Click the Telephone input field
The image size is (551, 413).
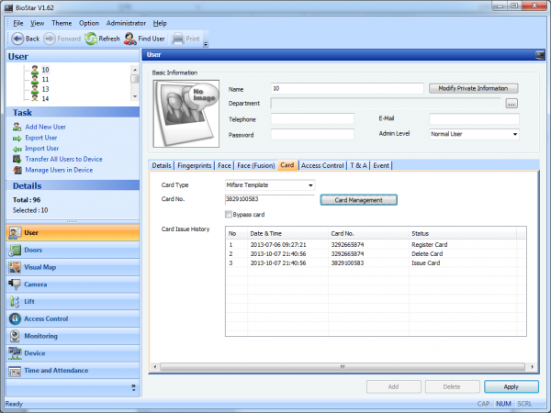312,119
